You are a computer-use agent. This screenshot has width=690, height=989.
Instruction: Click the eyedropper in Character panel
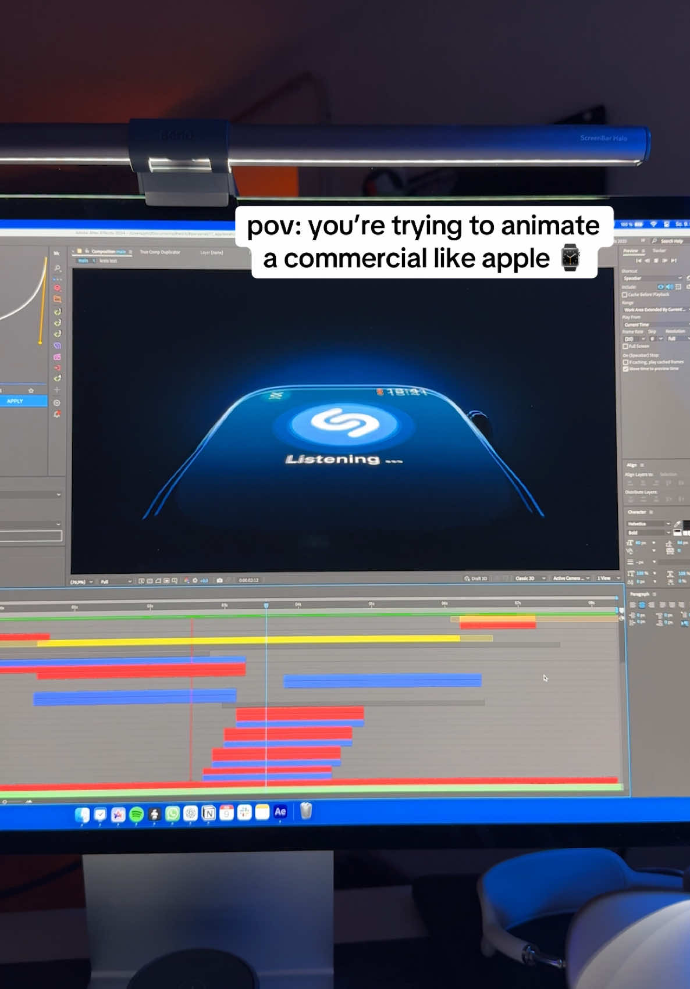pyautogui.click(x=677, y=524)
